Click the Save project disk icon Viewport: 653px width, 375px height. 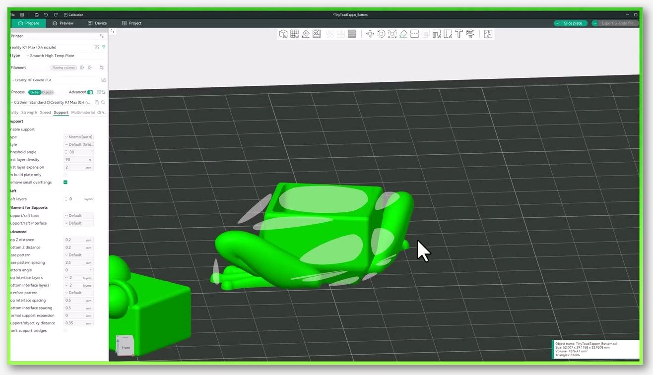(x=37, y=15)
